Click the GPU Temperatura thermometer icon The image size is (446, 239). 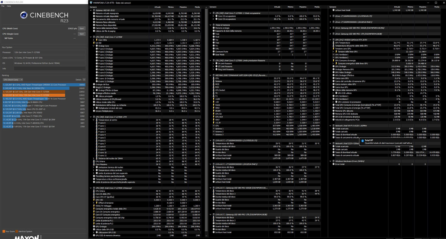334,43
